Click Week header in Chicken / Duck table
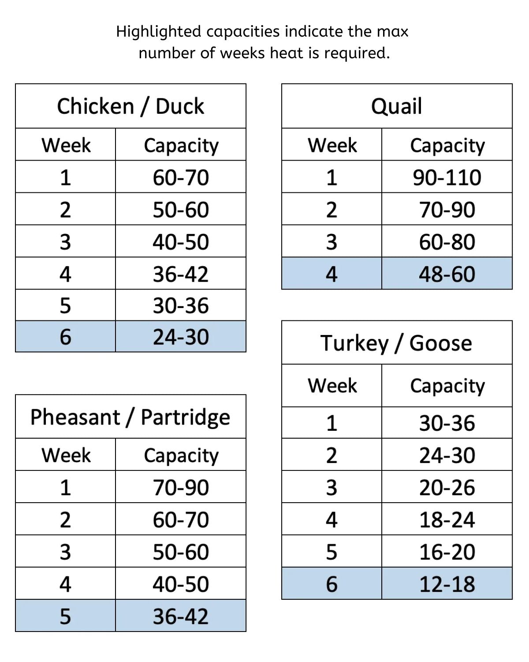This screenshot has height=662, width=529. click(66, 145)
